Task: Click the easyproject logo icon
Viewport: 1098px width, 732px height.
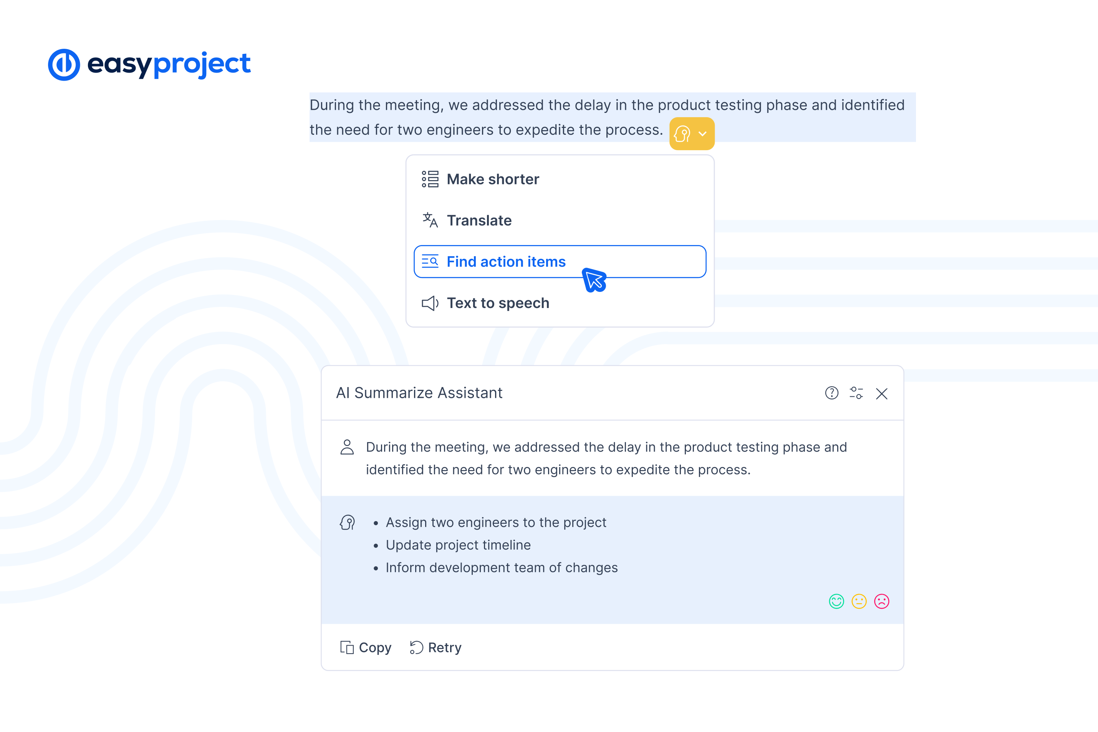Action: coord(64,65)
